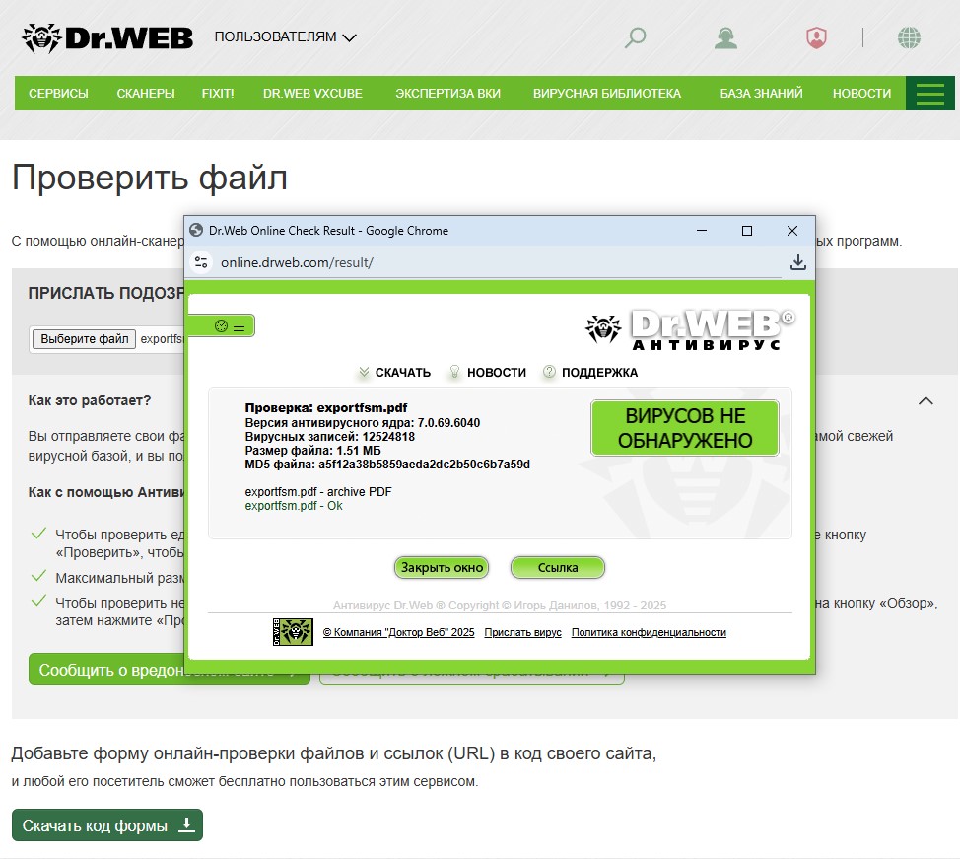
Task: Click the Вирусных записей: 12524818 line
Action: pos(330,437)
